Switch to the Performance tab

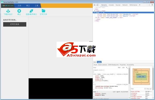(133, 5)
